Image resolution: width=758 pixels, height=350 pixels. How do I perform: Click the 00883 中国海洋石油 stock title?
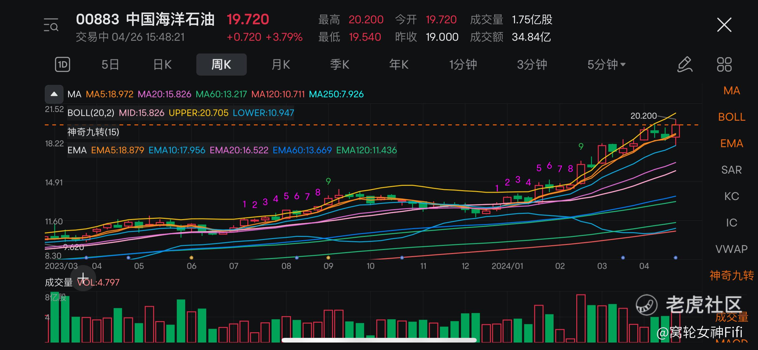145,19
